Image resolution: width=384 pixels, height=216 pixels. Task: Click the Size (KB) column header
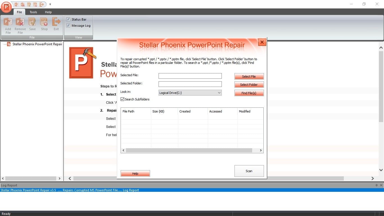tap(164, 111)
